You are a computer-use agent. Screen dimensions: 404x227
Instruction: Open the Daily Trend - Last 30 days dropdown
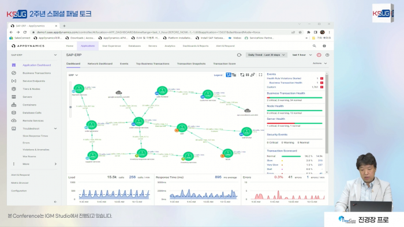click(x=267, y=55)
